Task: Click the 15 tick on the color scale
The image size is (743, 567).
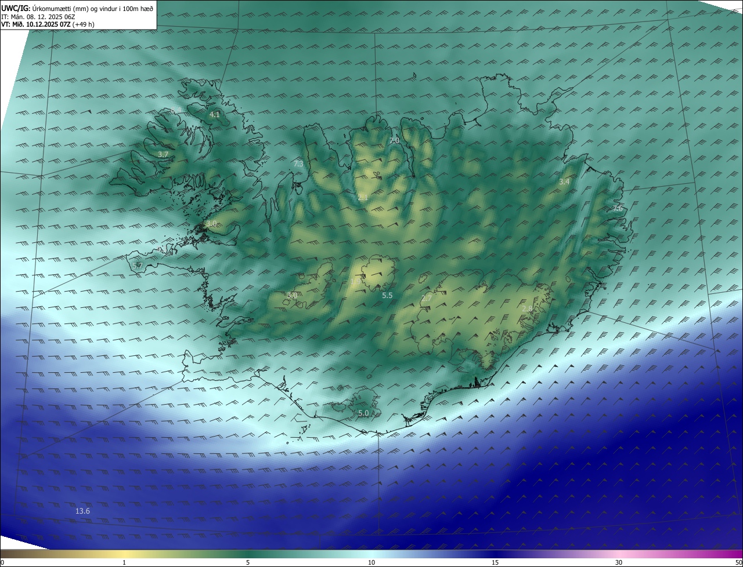Action: (495, 562)
